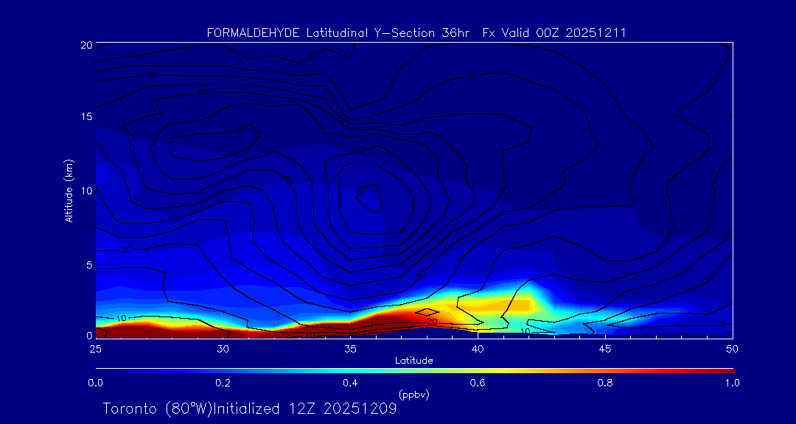The image size is (796, 424).
Task: Click the "Altitude (km)" vertical axis label
Action: pos(69,191)
